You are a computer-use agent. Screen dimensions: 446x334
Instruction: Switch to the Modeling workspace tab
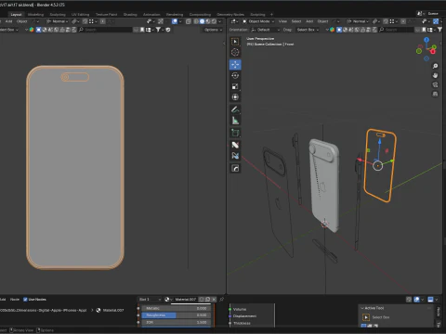pos(35,14)
